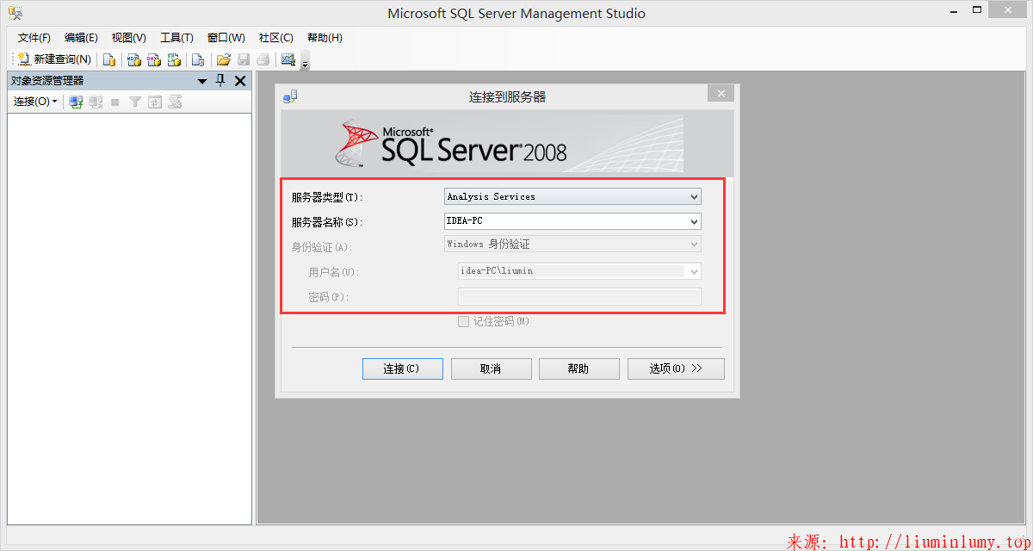The height and width of the screenshot is (551, 1033).
Task: Click the 帮助 button in dialog
Action: [579, 368]
